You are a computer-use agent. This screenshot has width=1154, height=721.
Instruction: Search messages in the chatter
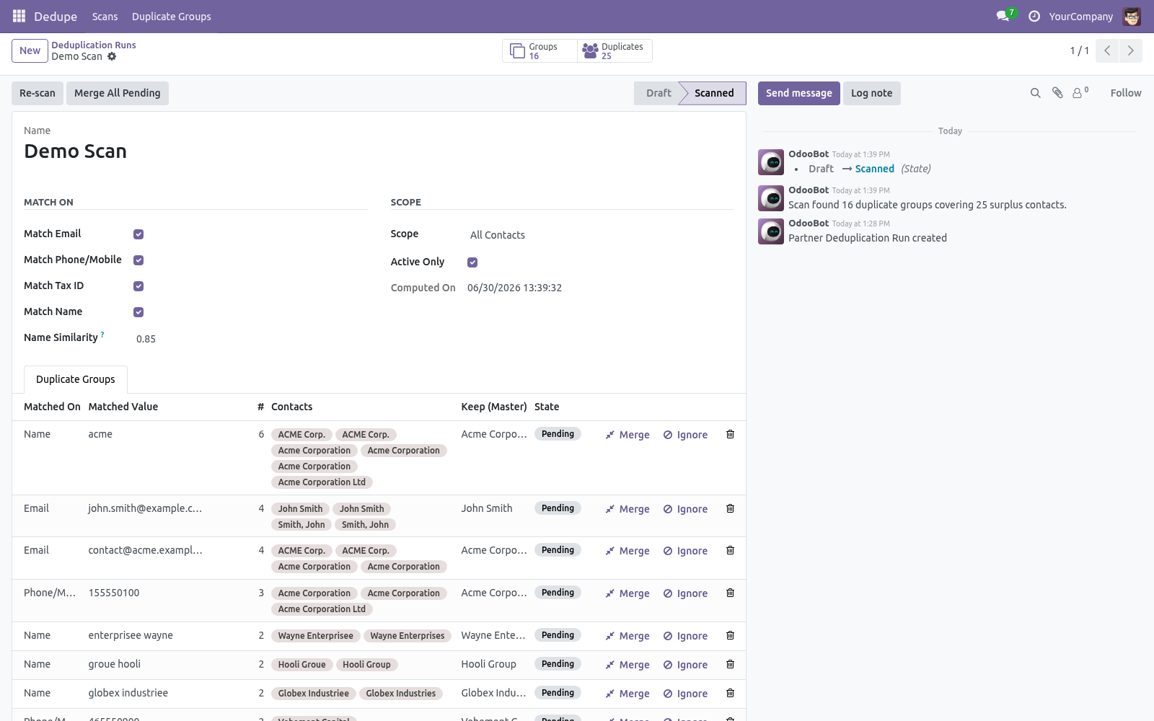click(x=1036, y=93)
